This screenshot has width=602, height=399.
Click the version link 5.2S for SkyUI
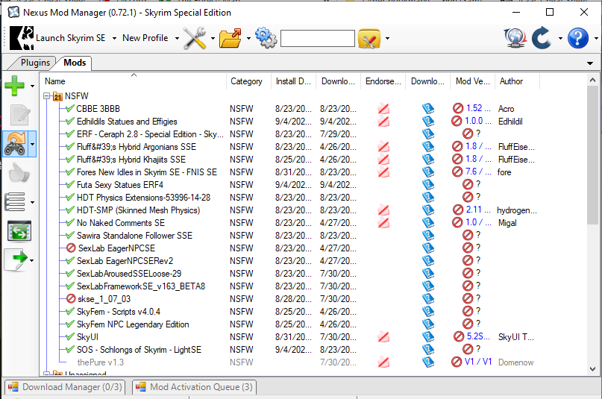pos(478,336)
